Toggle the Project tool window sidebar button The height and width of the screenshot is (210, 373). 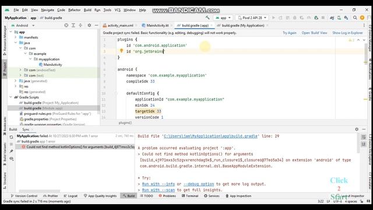pos(5,69)
